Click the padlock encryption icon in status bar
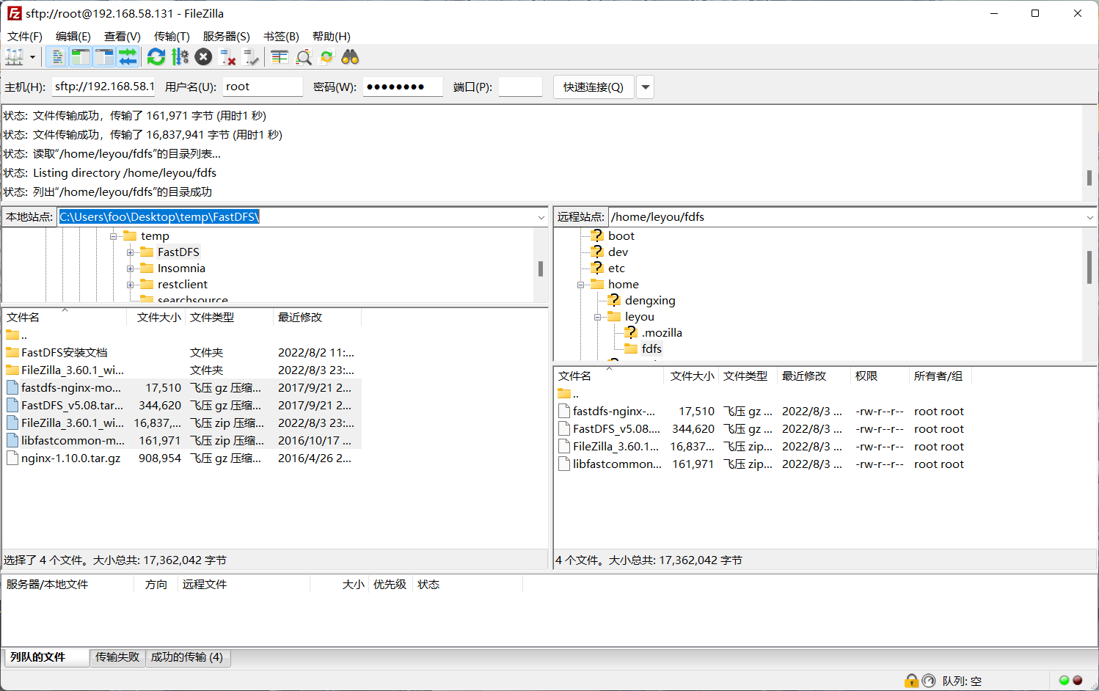 pyautogui.click(x=911, y=681)
